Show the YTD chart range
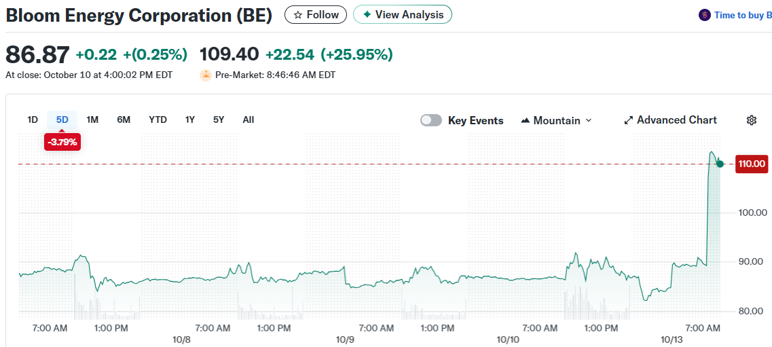 (x=158, y=120)
